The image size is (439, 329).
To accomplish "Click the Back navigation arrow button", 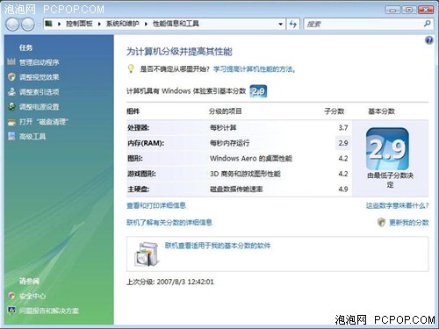I will (x=12, y=25).
